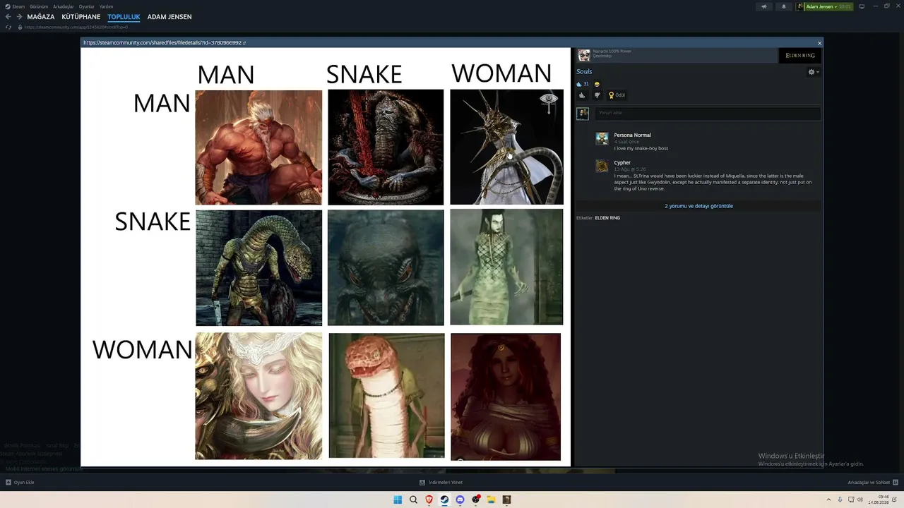Screen dimensions: 904x508
Task: Click your avatar beside the comment box
Action: pos(583,114)
